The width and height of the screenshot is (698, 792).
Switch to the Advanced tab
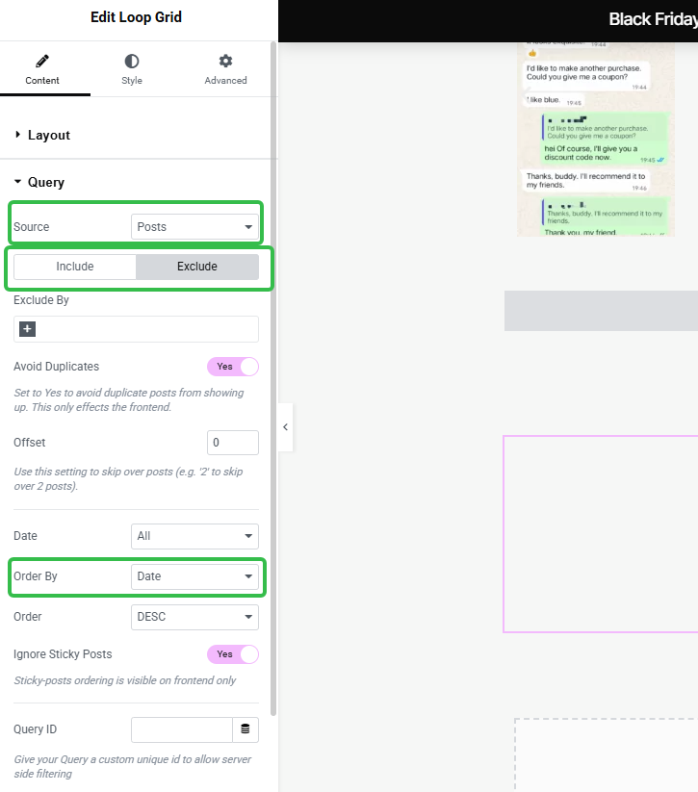(225, 69)
